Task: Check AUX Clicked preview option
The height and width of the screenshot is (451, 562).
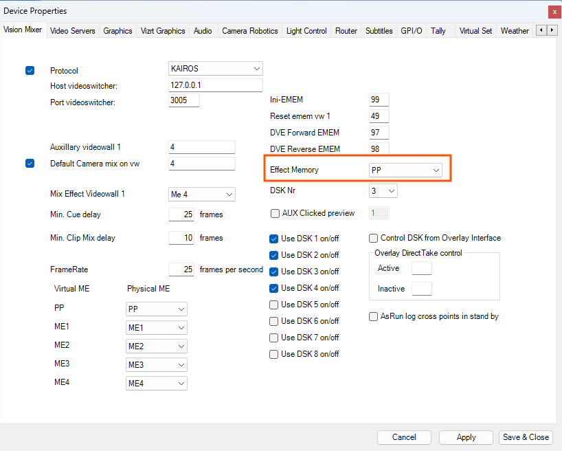Action: (276, 213)
